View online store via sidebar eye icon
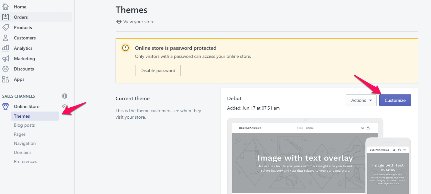Viewport: 431px width, 194px height. [65, 106]
